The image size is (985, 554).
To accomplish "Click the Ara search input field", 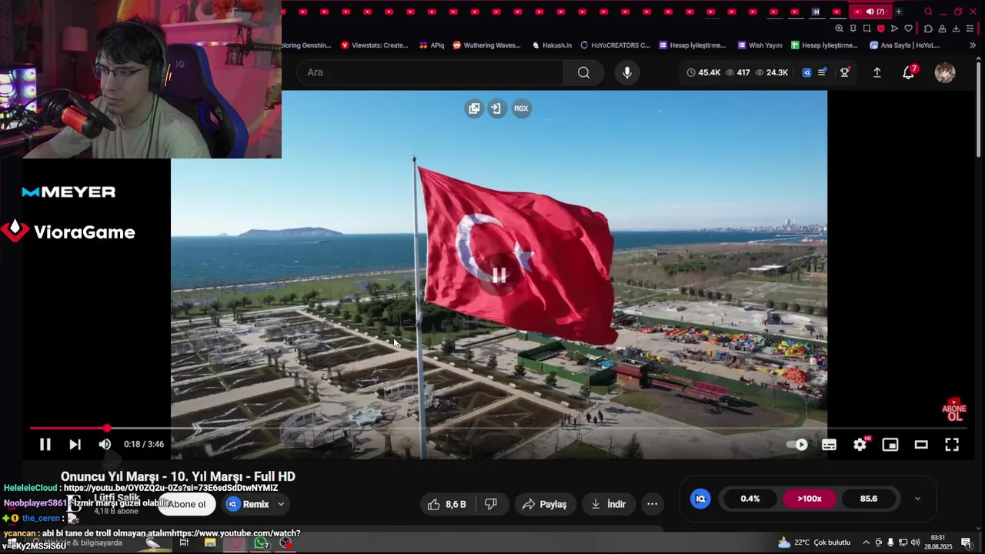I will click(x=430, y=72).
